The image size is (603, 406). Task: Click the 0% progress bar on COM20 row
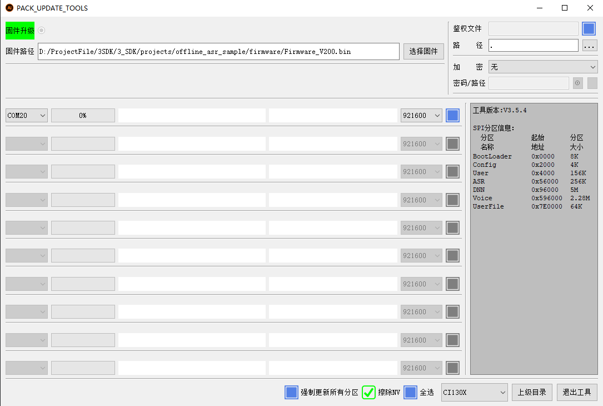pyautogui.click(x=83, y=116)
